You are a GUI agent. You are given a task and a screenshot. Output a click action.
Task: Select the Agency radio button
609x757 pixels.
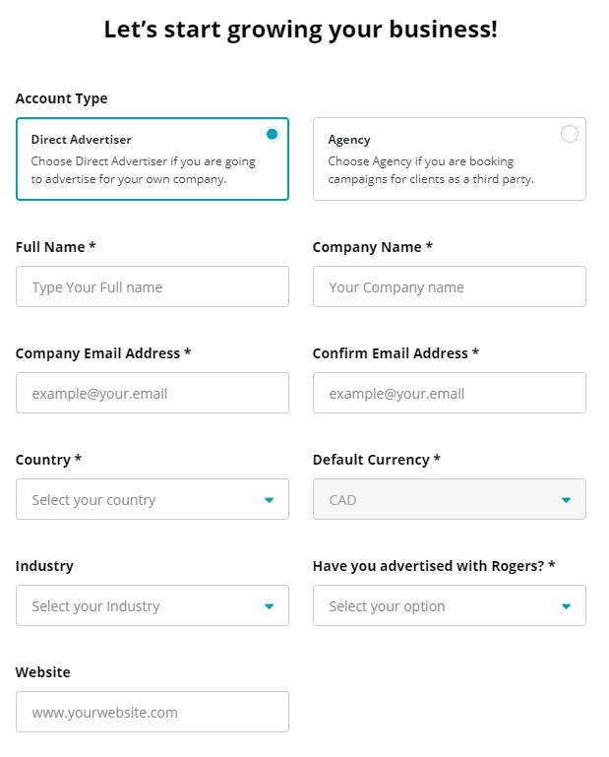pyautogui.click(x=569, y=134)
